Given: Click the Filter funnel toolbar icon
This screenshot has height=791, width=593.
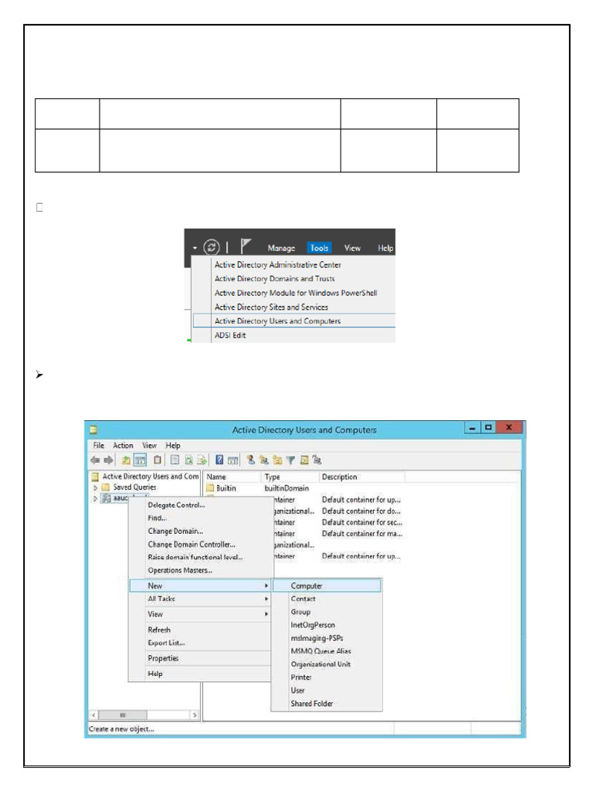Looking at the screenshot, I should pos(290,460).
